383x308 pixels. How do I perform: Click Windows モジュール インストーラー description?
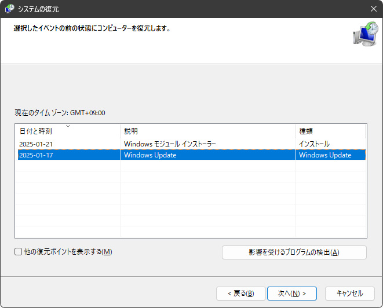(170, 144)
